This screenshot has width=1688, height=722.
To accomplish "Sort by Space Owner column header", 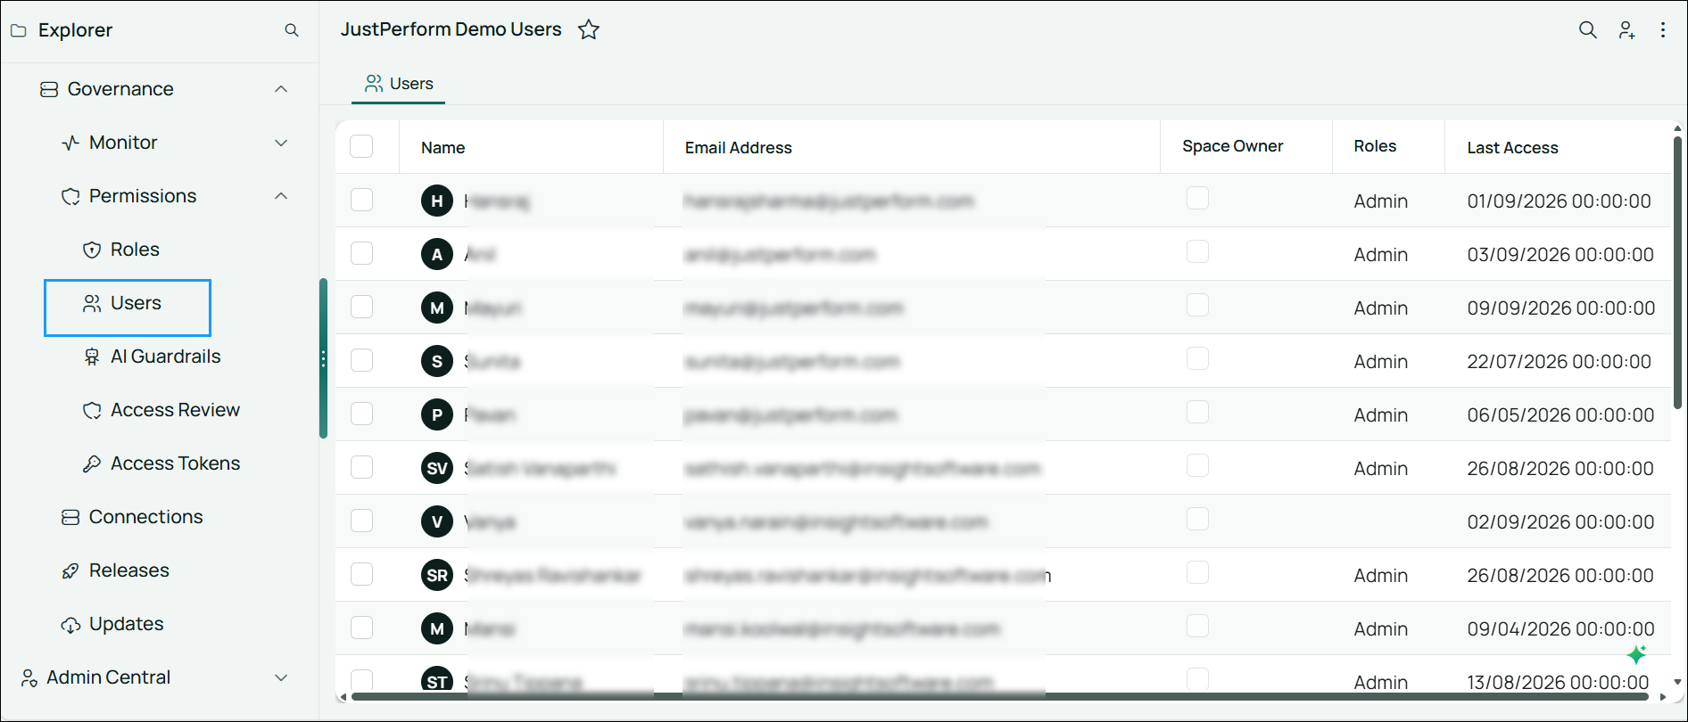I will pyautogui.click(x=1232, y=146).
